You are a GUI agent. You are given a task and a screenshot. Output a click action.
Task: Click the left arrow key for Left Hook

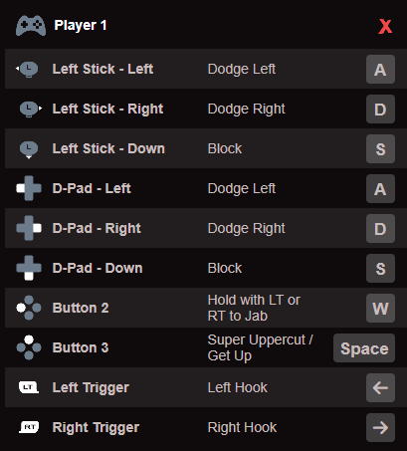coord(380,387)
